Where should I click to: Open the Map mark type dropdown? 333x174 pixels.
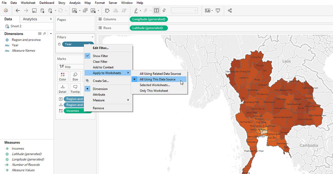coord(70,67)
